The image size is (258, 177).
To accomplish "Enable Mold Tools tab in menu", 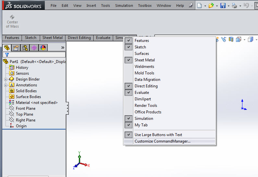I will pyautogui.click(x=169, y=73).
